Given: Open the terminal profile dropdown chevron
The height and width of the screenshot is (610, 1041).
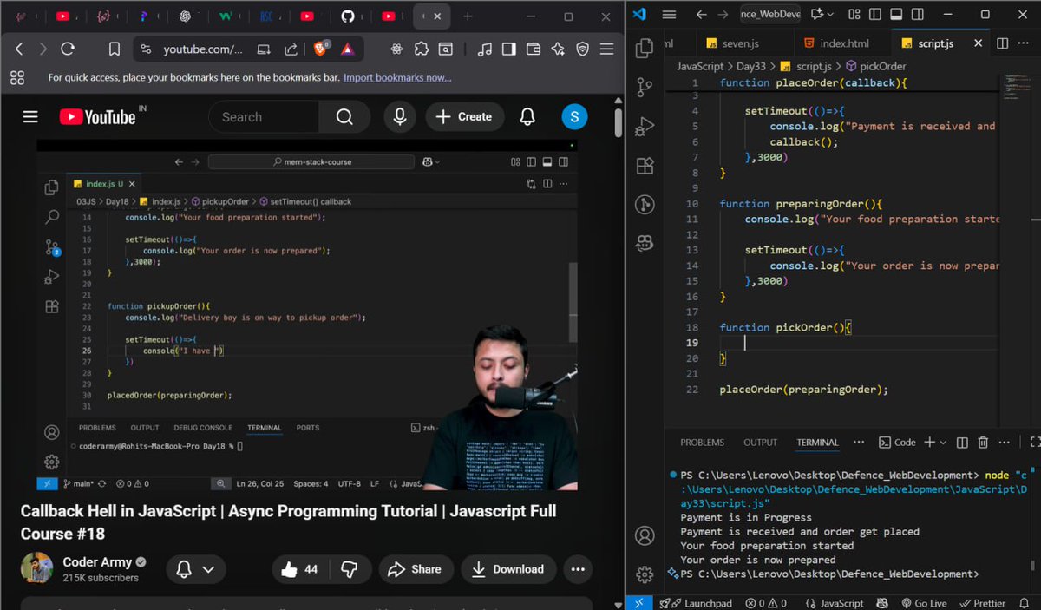Looking at the screenshot, I should 944,443.
